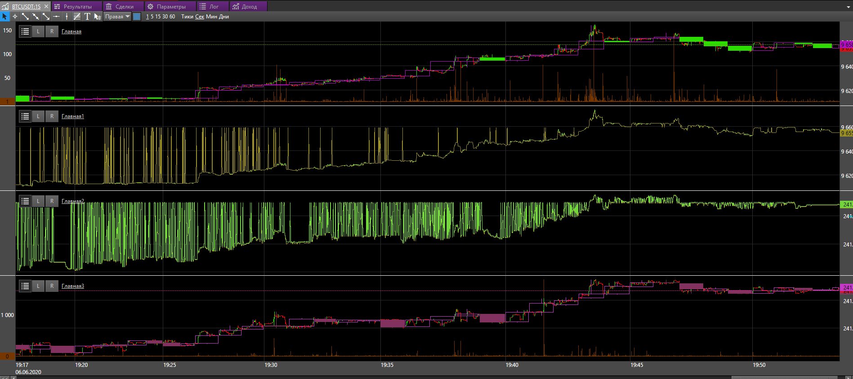853x379 pixels.
Task: Set timeframe unit to Мин
Action: coord(211,17)
